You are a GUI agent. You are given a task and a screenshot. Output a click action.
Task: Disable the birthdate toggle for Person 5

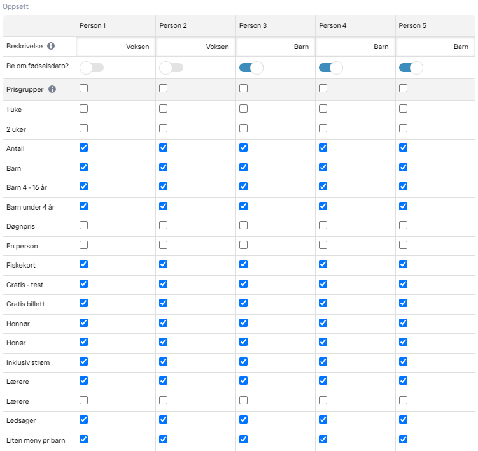411,68
